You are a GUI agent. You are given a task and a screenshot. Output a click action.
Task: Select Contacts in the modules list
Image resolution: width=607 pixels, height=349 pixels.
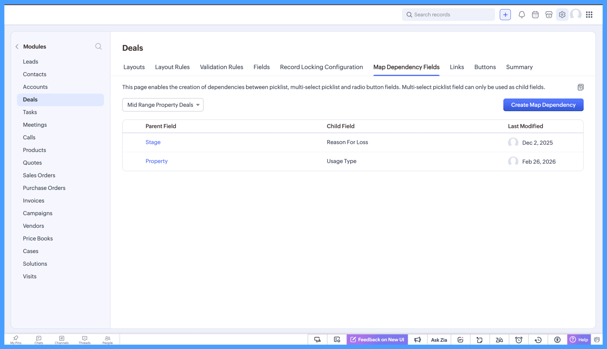click(x=35, y=74)
